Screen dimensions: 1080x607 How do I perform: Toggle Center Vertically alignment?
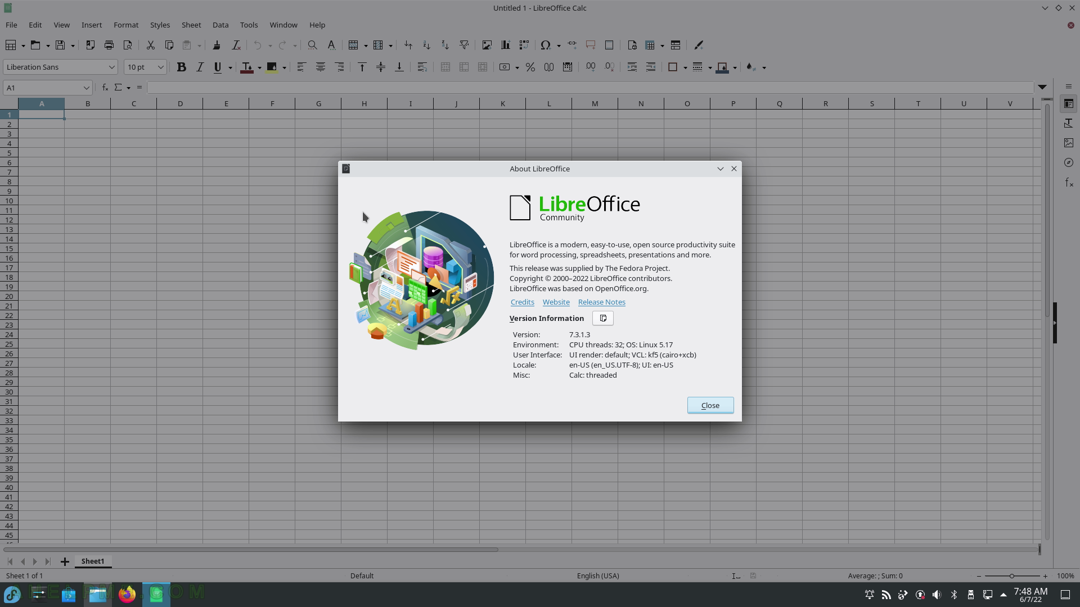tap(381, 67)
